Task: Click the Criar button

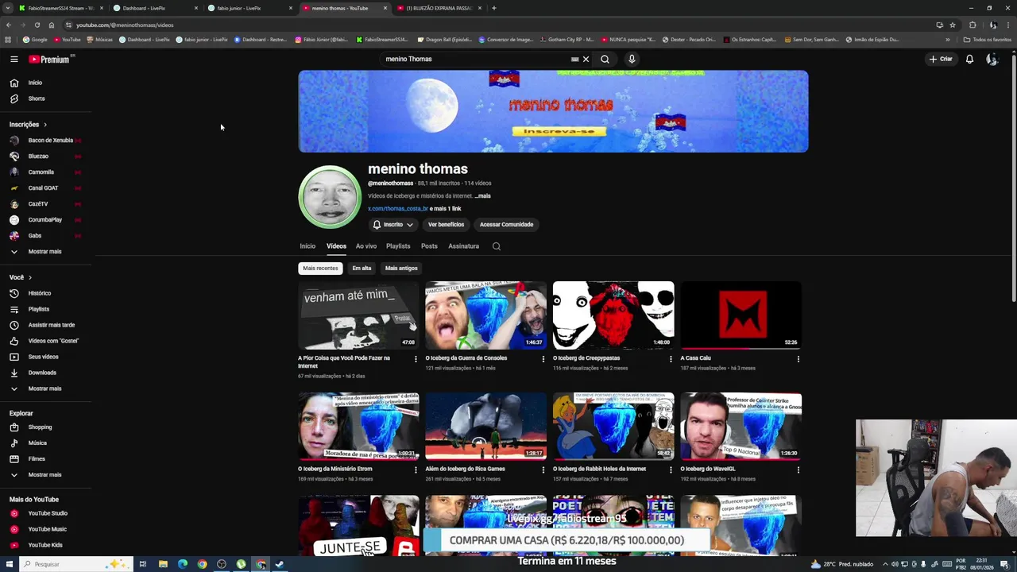Action: click(x=941, y=59)
